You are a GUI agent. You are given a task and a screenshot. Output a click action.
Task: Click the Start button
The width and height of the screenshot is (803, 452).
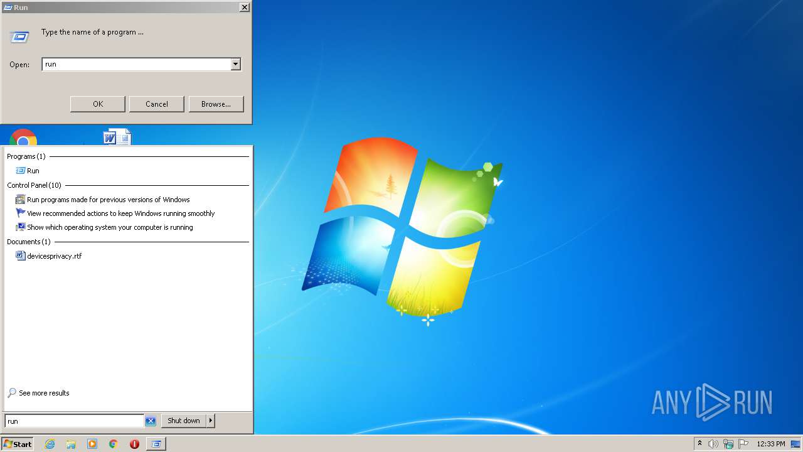pyautogui.click(x=17, y=444)
